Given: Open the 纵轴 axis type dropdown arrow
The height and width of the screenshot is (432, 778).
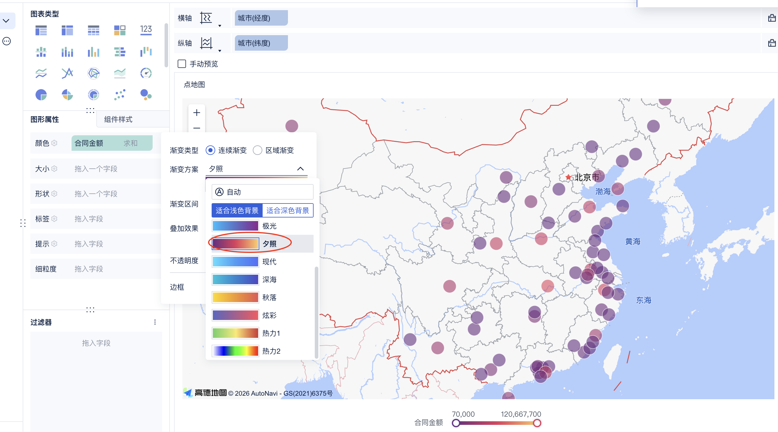Looking at the screenshot, I should [x=220, y=51].
